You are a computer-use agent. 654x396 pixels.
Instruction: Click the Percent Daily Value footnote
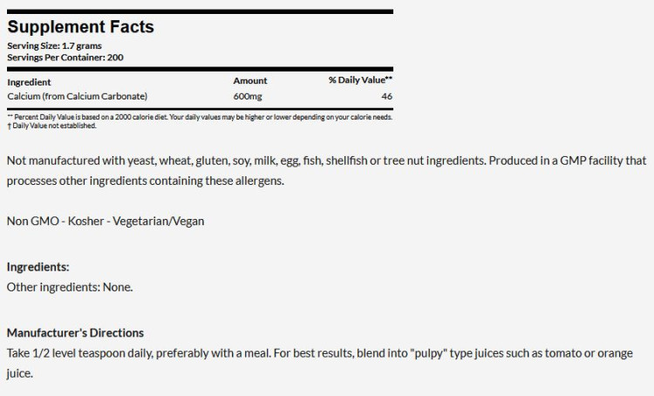(x=199, y=117)
